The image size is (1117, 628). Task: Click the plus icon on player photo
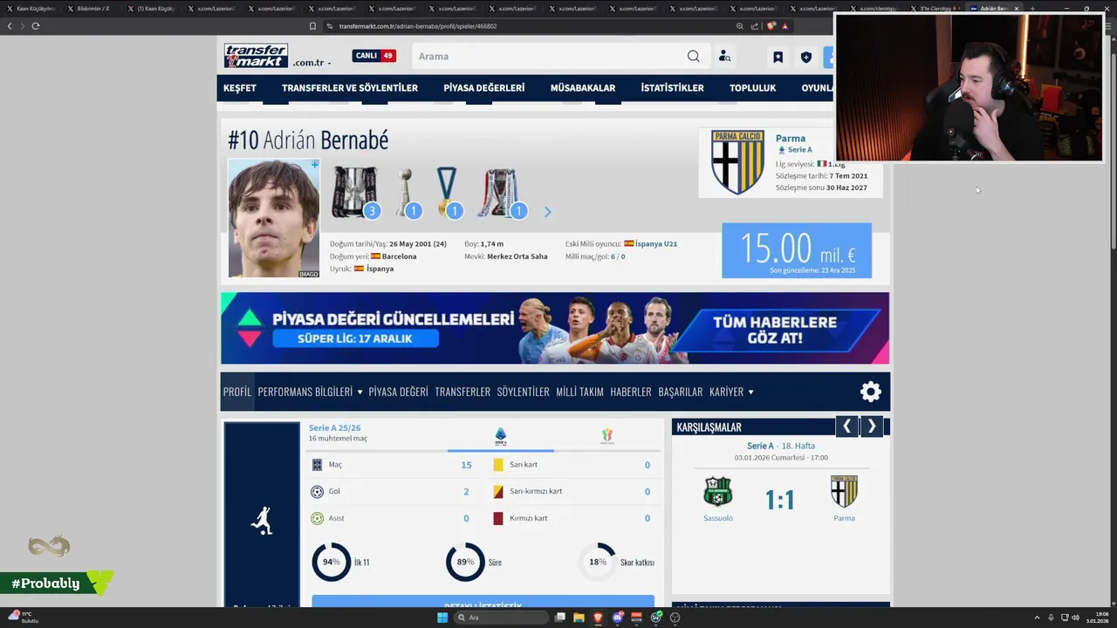(314, 164)
